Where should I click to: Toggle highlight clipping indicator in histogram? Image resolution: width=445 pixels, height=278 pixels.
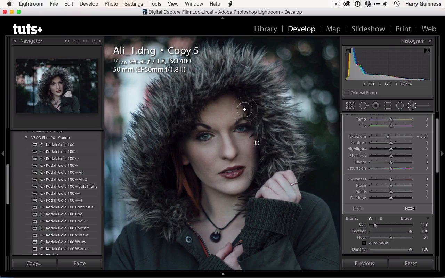(427, 51)
